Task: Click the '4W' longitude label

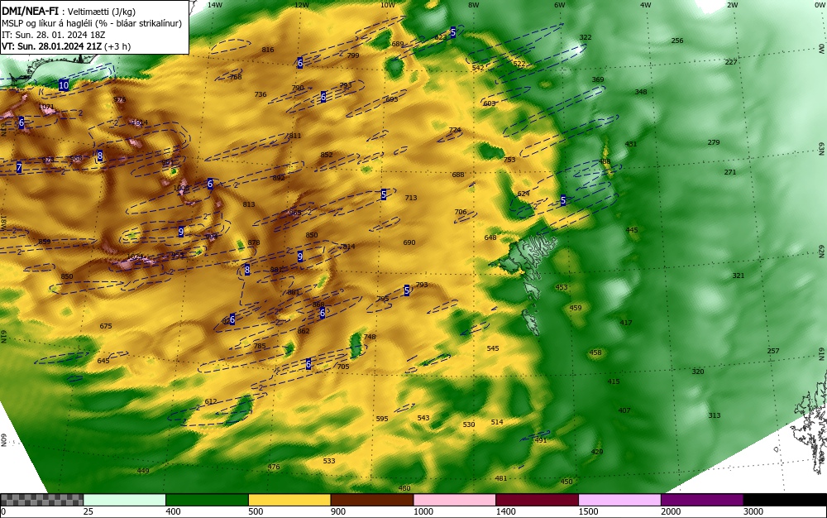Action: coord(646,5)
